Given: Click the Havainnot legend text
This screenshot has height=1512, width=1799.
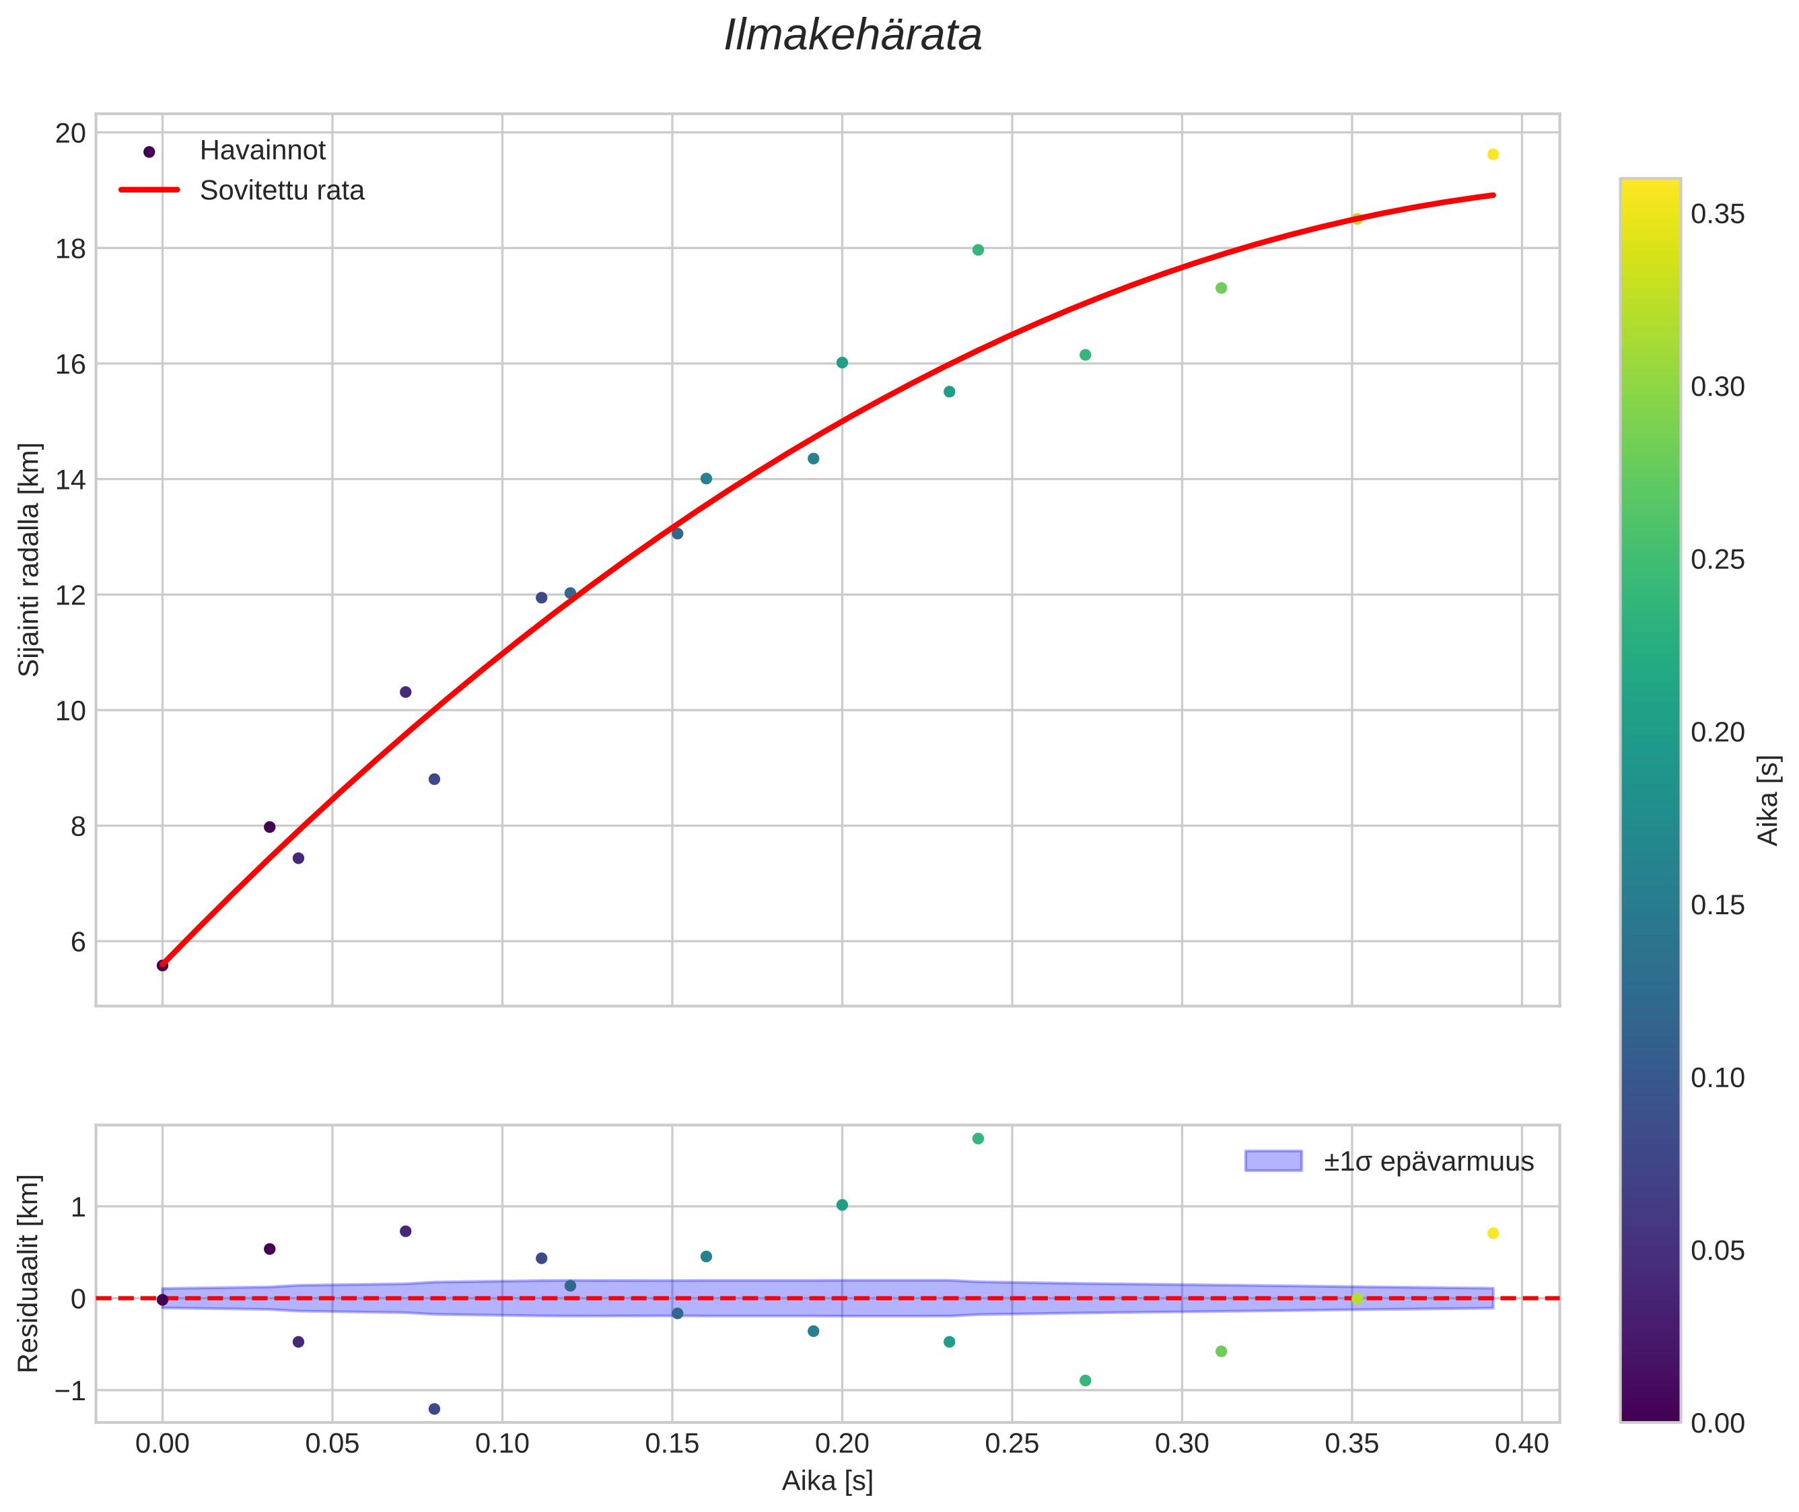Looking at the screenshot, I should [x=262, y=151].
